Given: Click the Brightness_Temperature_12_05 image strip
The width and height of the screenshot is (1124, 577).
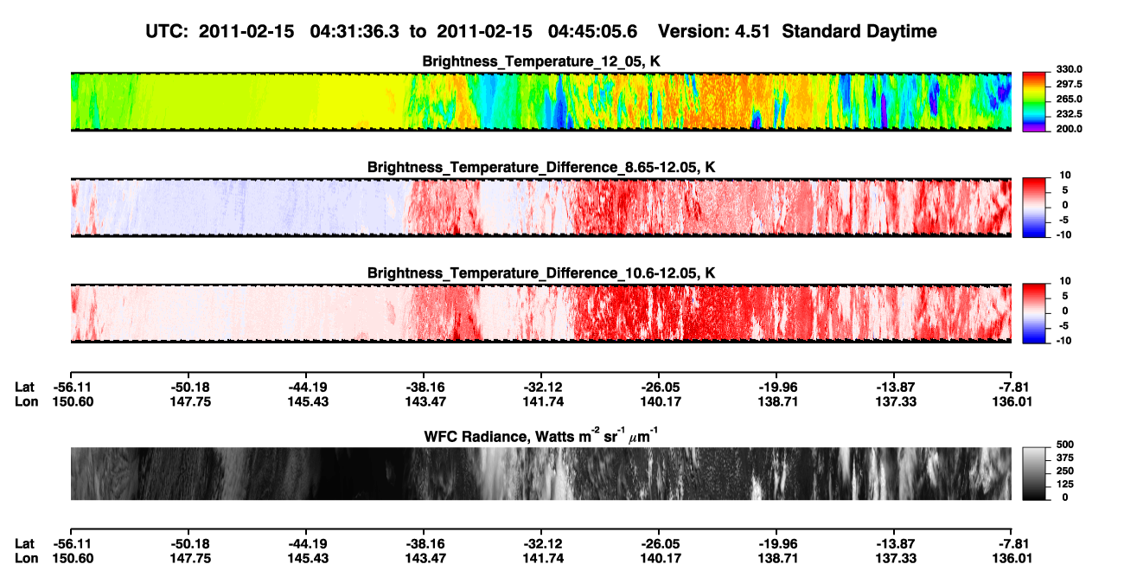Looking at the screenshot, I should point(540,102).
